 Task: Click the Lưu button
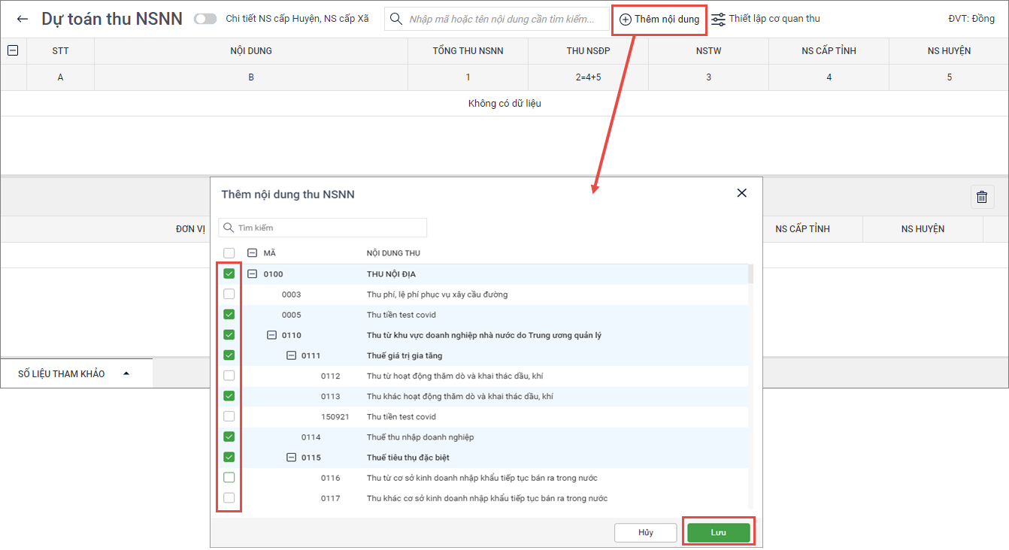[x=718, y=532]
